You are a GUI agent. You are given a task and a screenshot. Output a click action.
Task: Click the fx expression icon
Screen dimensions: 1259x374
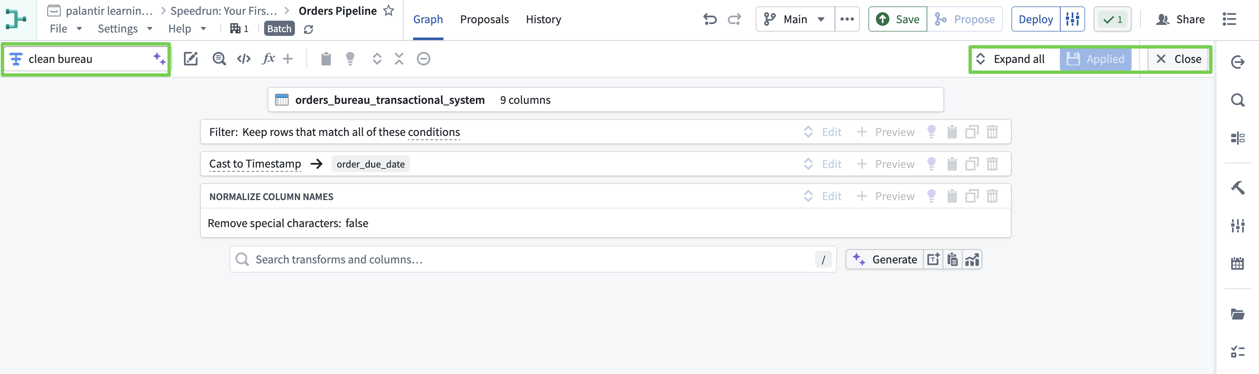(268, 59)
